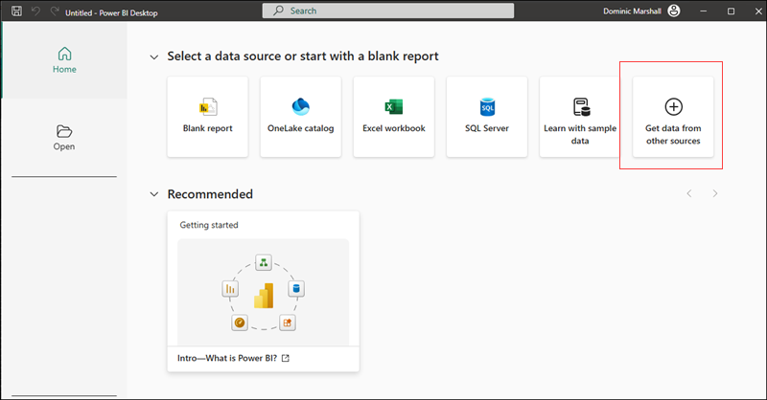
Task: Click the Getting started illustration thumbnail
Action: point(263,292)
